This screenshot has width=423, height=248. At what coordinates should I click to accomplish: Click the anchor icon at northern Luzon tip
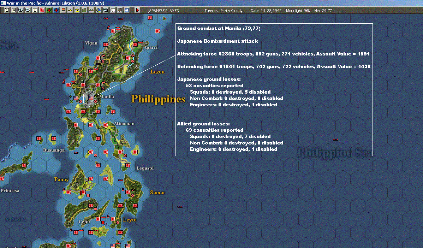coord(108,28)
